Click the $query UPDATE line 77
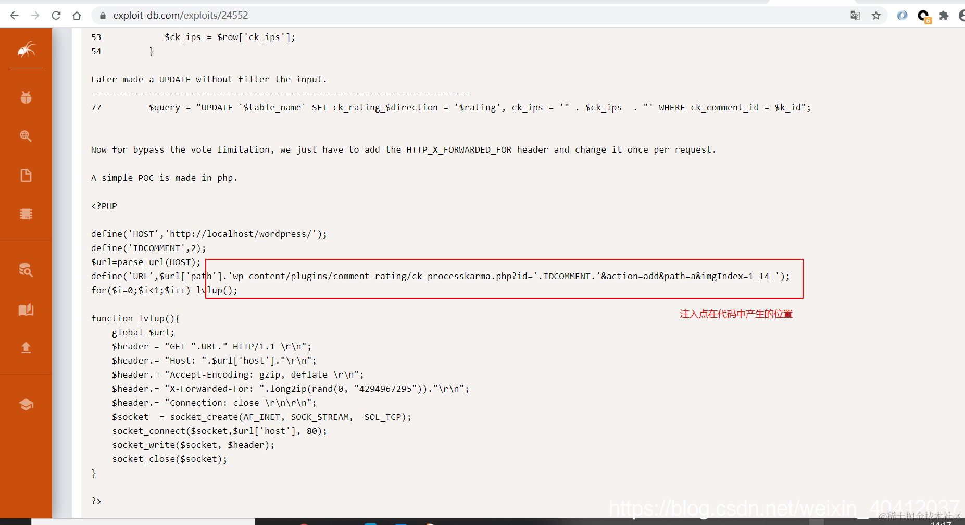 (451, 107)
